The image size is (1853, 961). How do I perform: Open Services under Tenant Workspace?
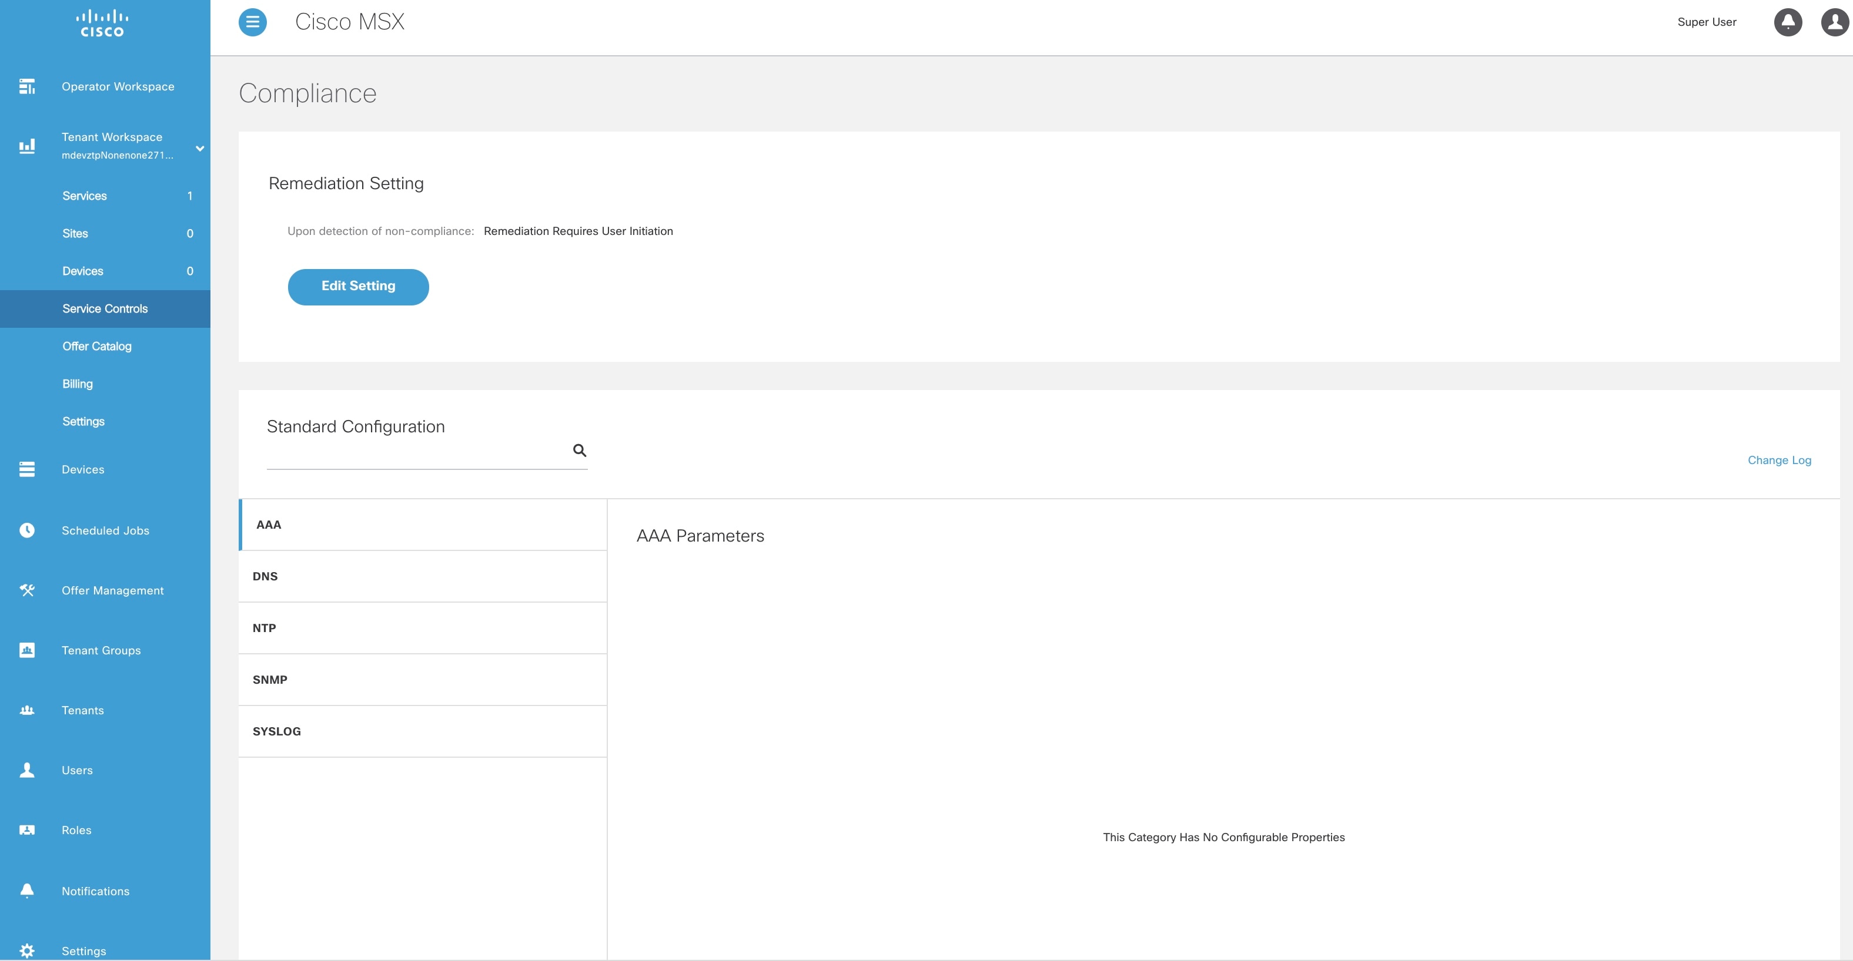point(105,196)
